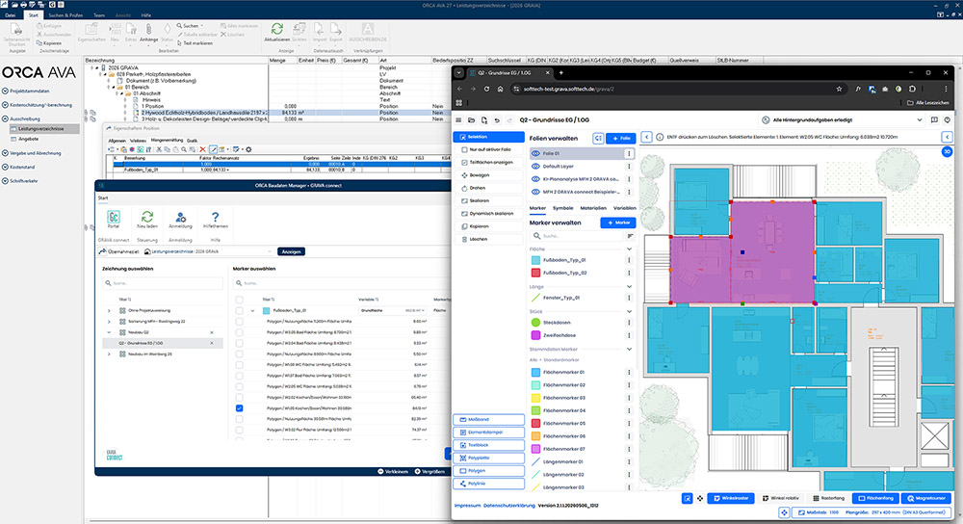Click the open-folder icon in GRAVA toolbar
The height and width of the screenshot is (524, 963).
471,120
